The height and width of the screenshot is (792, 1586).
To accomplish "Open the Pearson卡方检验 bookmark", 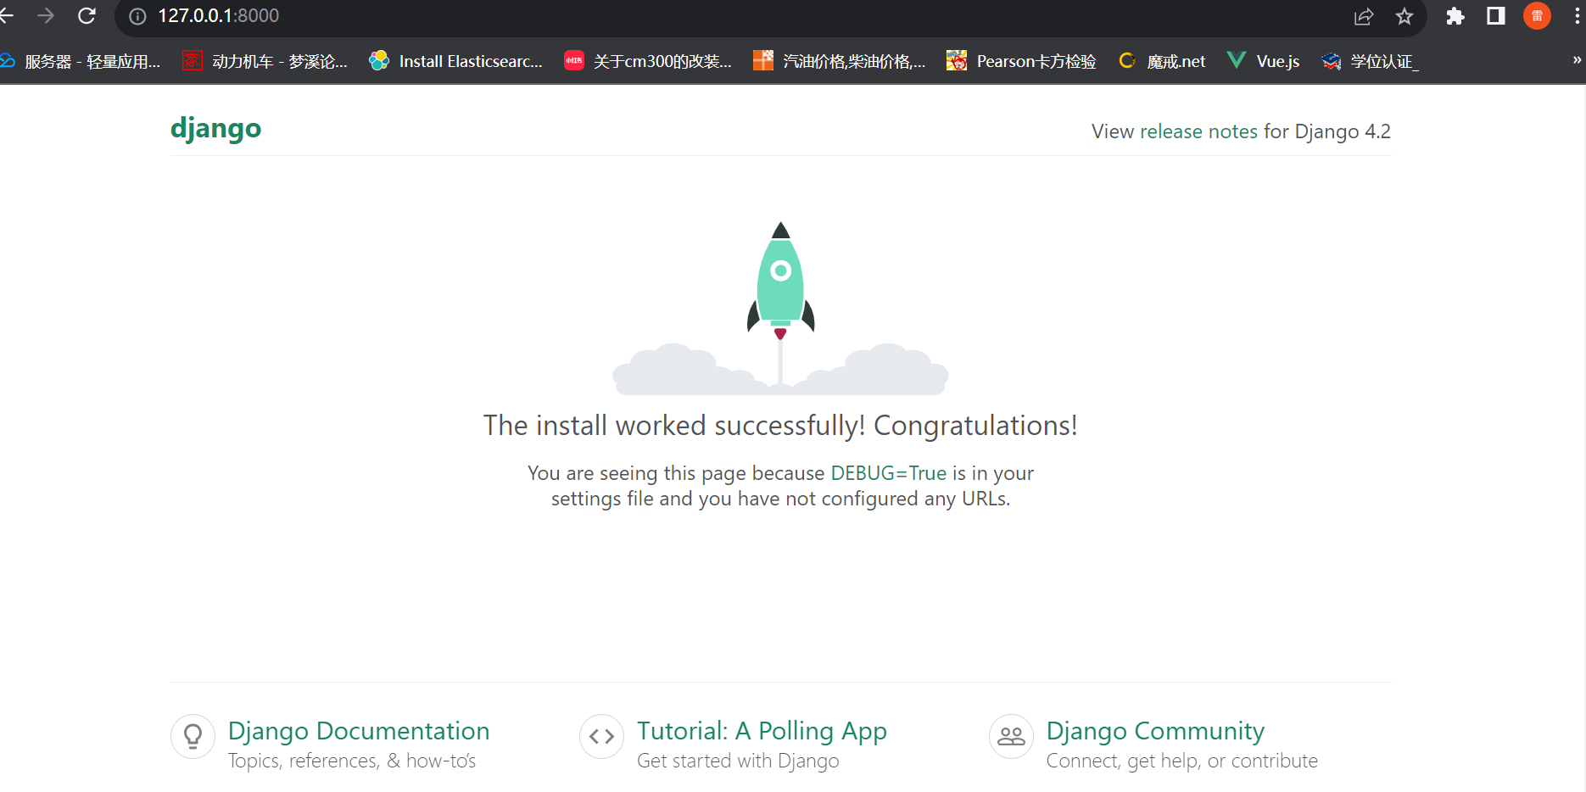I will coord(1021,61).
